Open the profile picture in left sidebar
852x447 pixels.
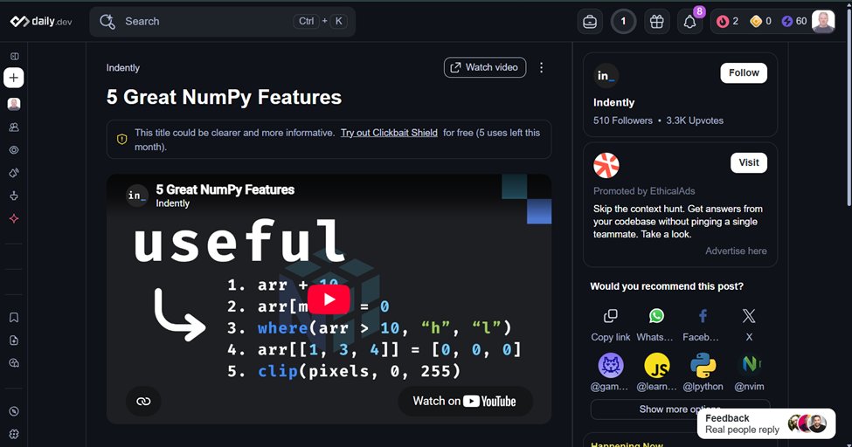click(x=14, y=104)
